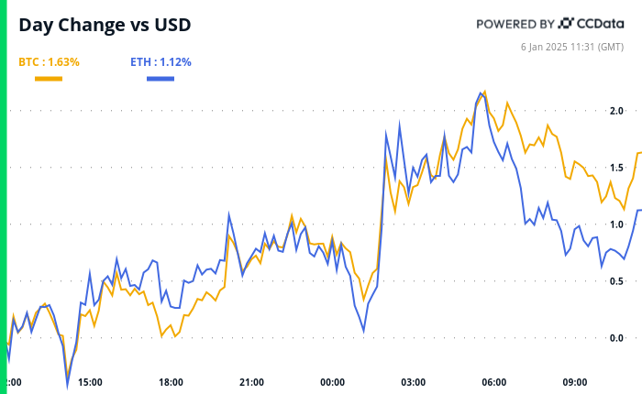642x394 pixels.
Task: Select the 06:00 x-axis label
Action: coord(493,382)
